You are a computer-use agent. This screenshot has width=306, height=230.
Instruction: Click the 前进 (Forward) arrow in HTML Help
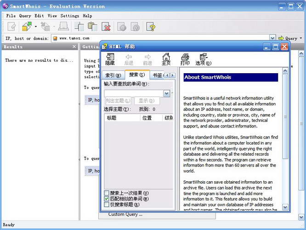coord(147,59)
